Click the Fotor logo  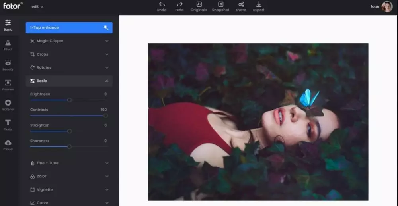coord(13,6)
